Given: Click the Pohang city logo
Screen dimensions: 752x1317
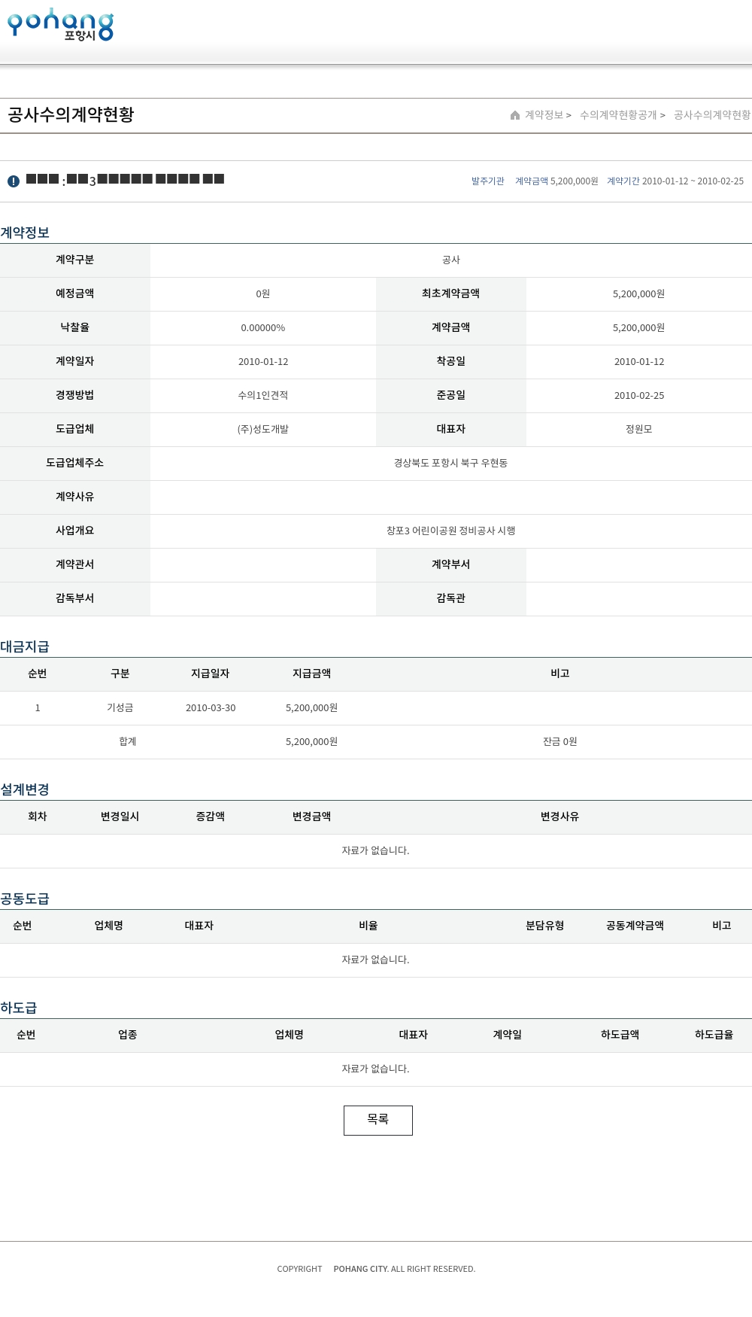Looking at the screenshot, I should pos(60,25).
